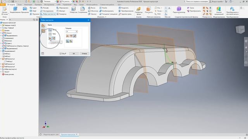248x139 pixels.
Task: Select the Оболочка shell tool
Action: coord(93,11)
